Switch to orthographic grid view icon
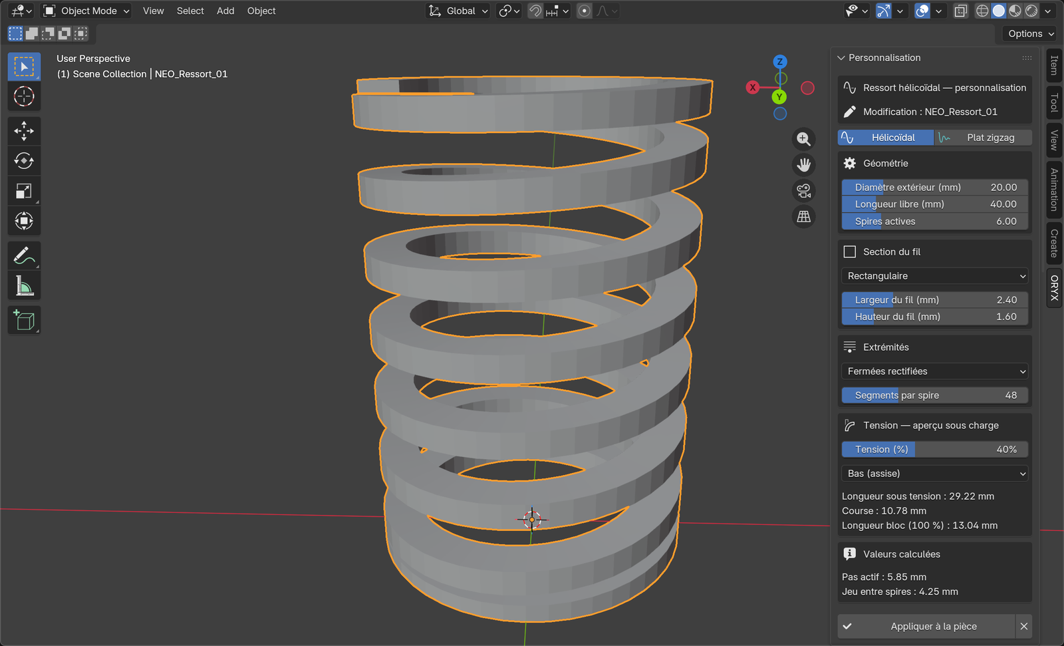This screenshot has height=646, width=1064. (804, 217)
